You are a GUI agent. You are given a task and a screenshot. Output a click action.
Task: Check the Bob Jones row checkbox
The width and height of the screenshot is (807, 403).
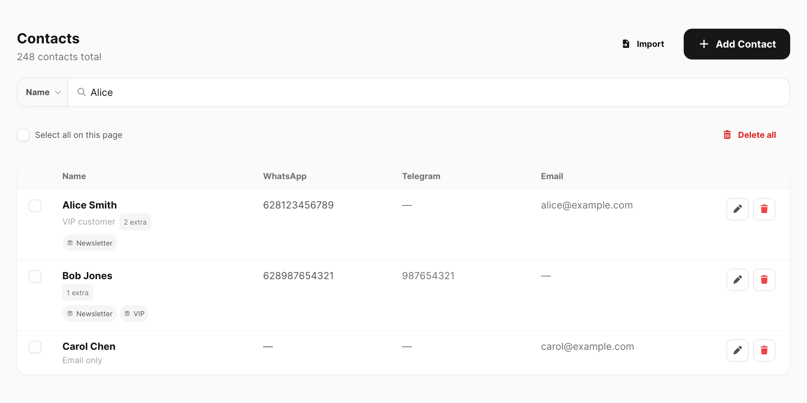tap(35, 276)
